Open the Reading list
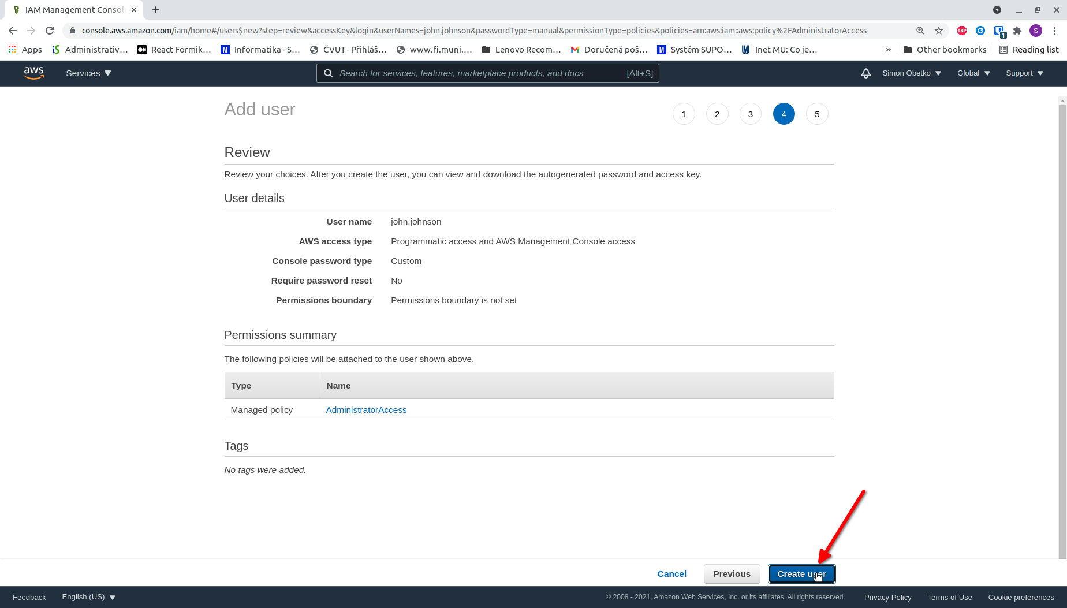 point(1029,50)
